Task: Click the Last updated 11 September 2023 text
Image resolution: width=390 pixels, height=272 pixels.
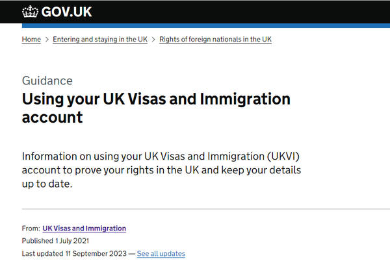Action: click(74, 254)
